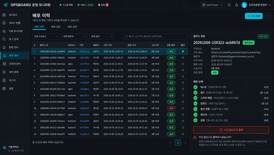Click the 보안 관제 shield icon

pyautogui.click(x=4, y=72)
